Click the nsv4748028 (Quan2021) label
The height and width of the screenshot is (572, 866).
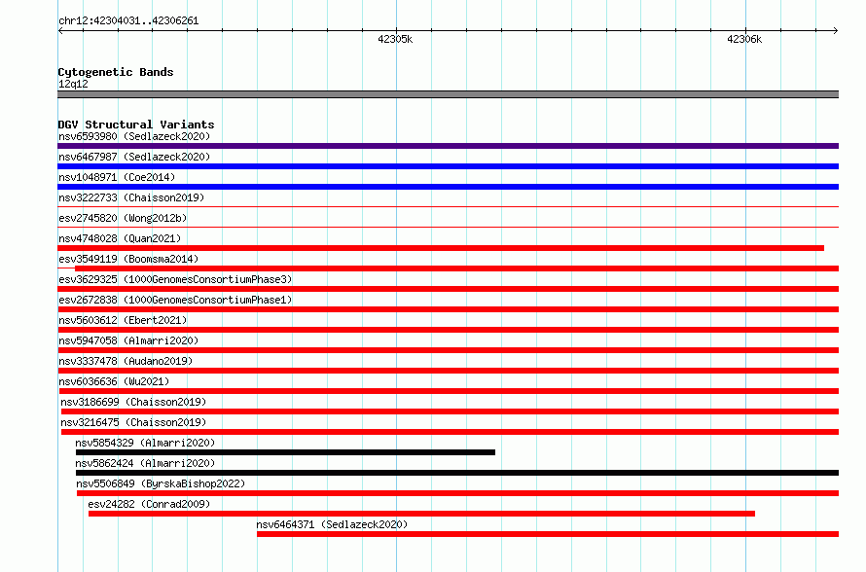click(120, 238)
